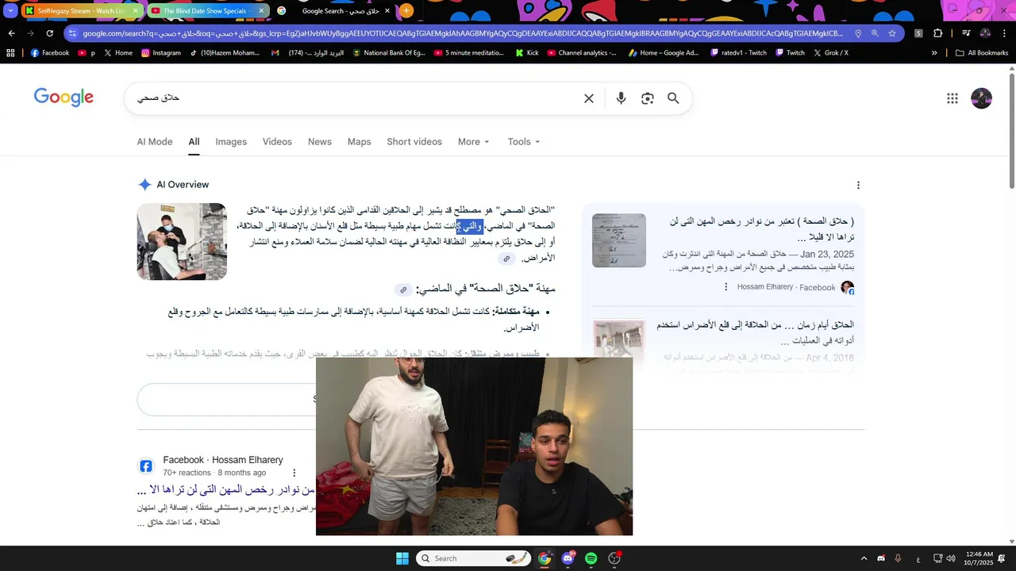
Task: Open a new tab with the plus button
Action: [406, 11]
